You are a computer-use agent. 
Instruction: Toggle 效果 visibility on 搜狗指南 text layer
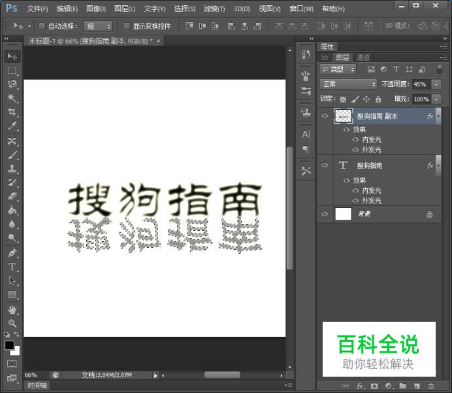(346, 180)
